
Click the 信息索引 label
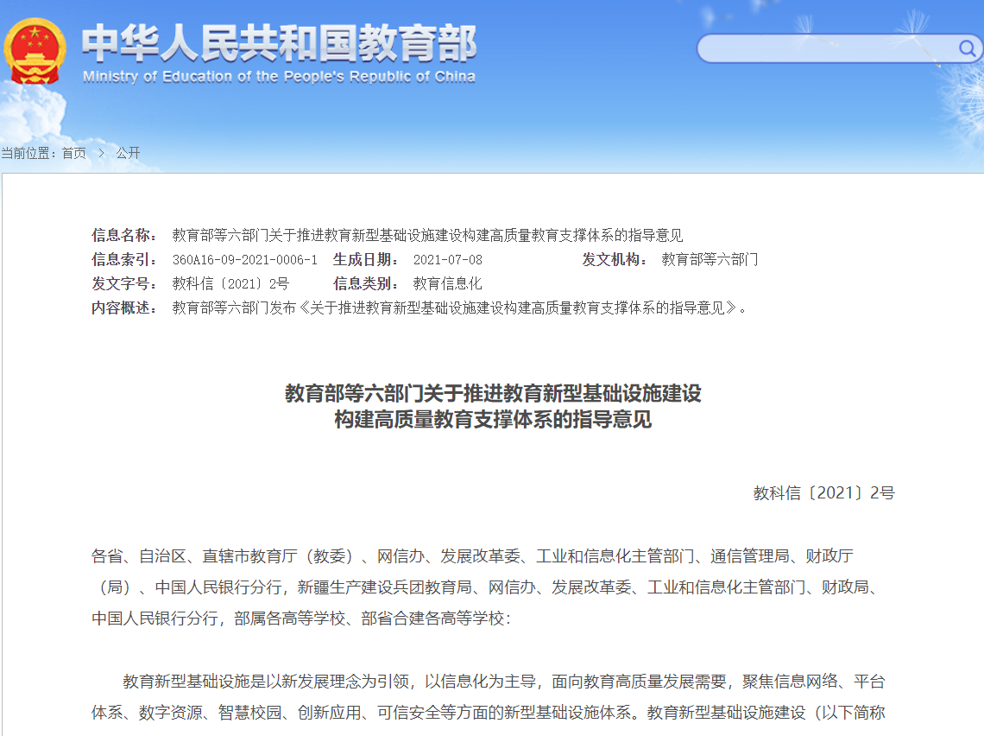click(124, 259)
